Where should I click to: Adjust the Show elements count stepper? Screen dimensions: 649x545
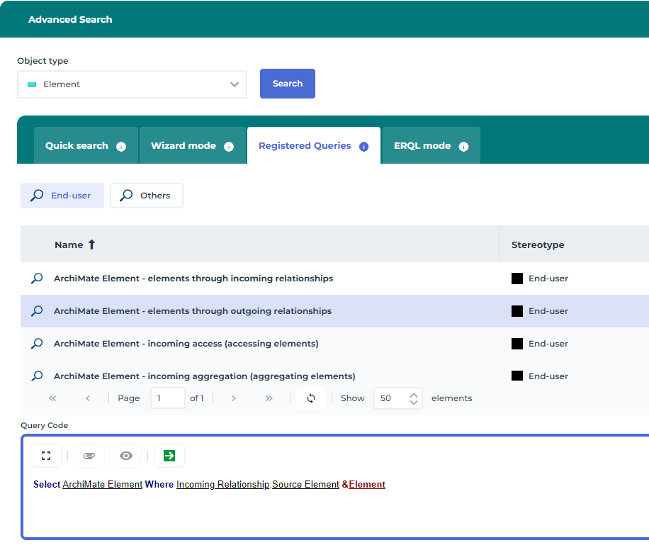pos(414,398)
